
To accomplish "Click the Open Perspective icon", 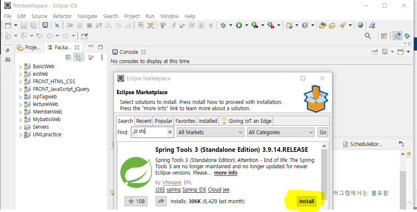I will [384, 36].
